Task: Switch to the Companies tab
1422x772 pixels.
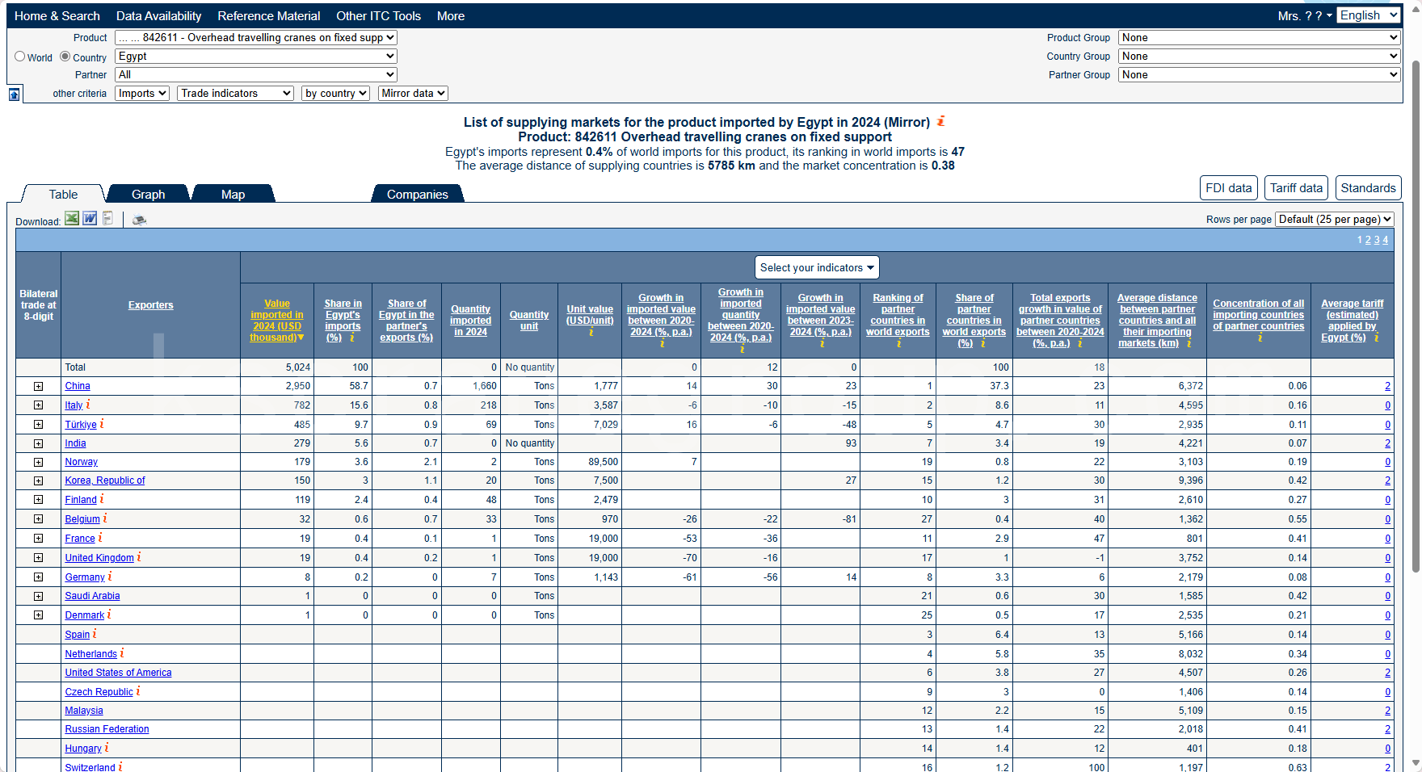Action: pyautogui.click(x=418, y=194)
